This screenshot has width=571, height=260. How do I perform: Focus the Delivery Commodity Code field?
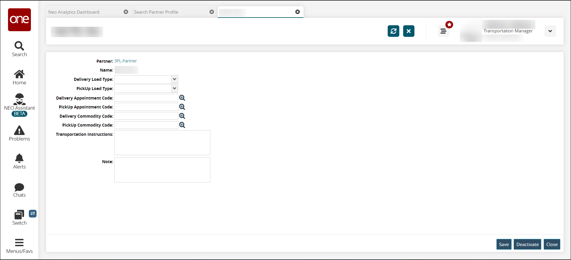146,116
